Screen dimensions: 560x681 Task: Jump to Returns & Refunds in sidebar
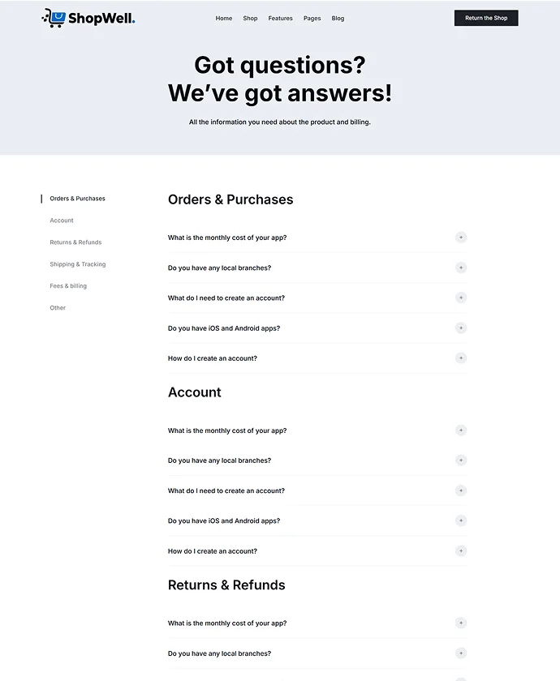coord(75,242)
